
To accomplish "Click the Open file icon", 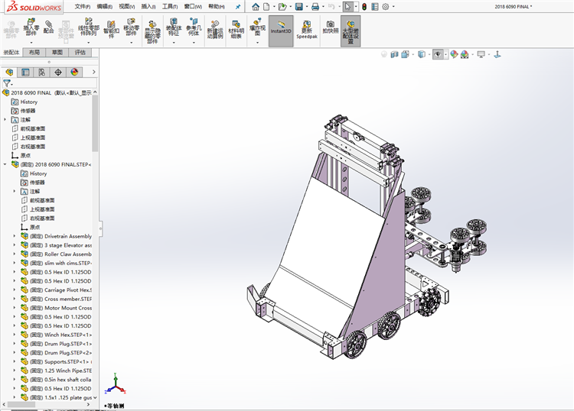I will point(282,7).
